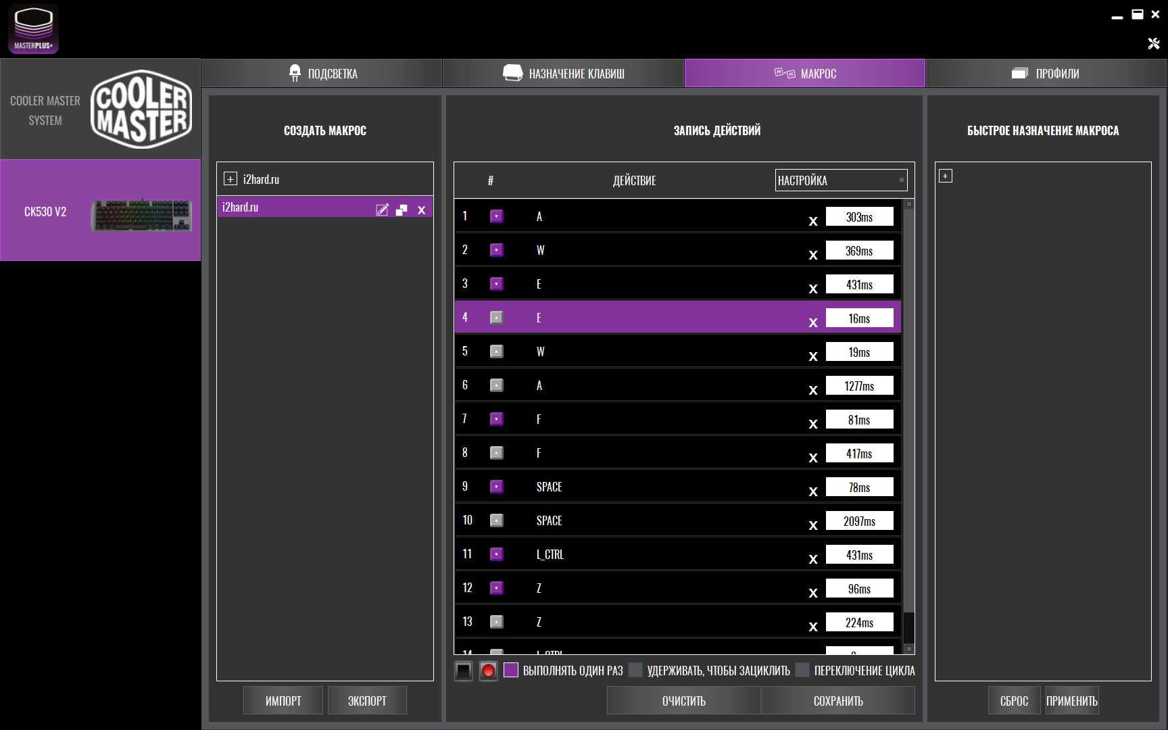Click the plus icon to create new macro
The height and width of the screenshot is (730, 1168).
[x=230, y=179]
